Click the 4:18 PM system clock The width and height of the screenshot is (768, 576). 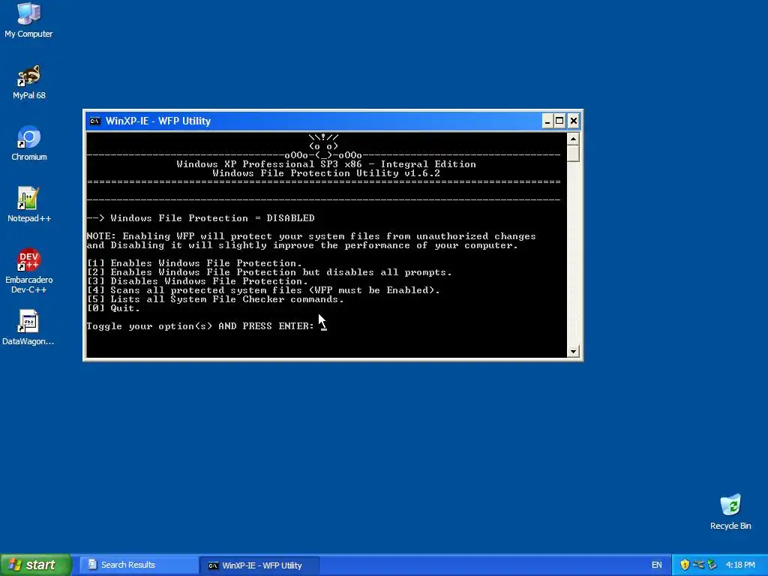(x=740, y=565)
